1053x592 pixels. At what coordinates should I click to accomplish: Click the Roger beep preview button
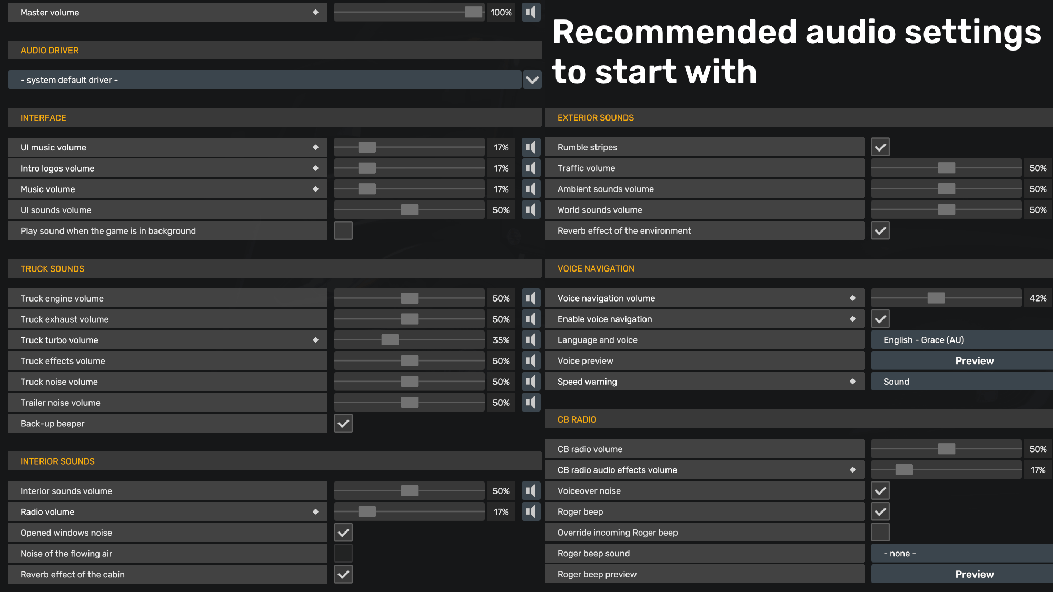962,574
